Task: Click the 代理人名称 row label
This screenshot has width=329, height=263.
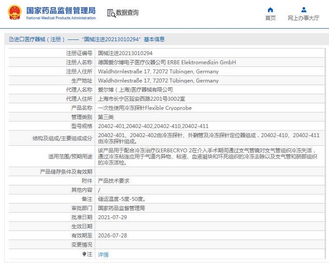Action: pyautogui.click(x=79, y=90)
